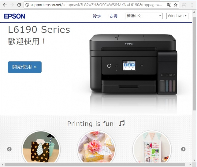
Task: Click the EPSON logo
Action: pos(15,16)
